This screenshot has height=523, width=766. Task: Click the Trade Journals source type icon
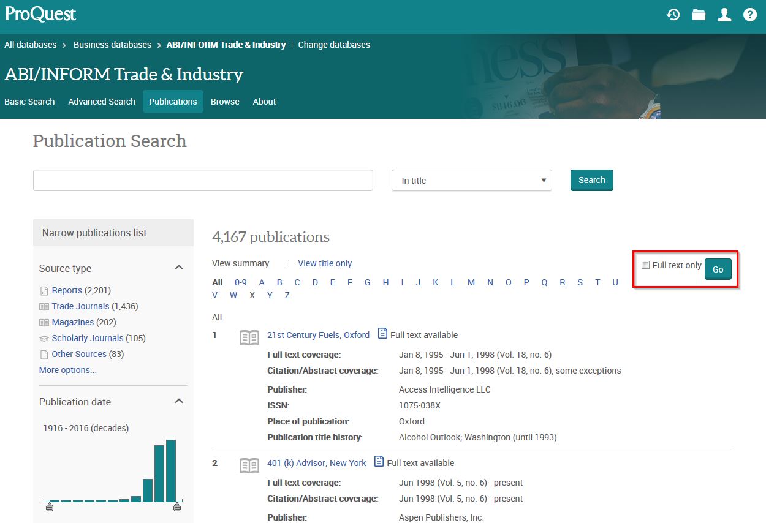point(44,307)
